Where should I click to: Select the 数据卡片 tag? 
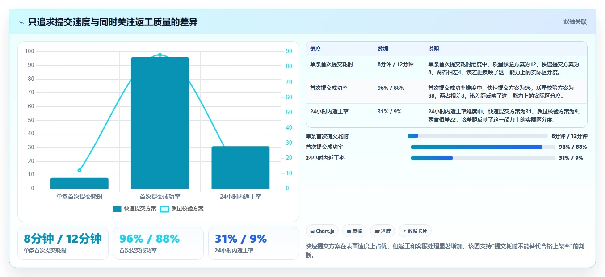[x=415, y=231]
